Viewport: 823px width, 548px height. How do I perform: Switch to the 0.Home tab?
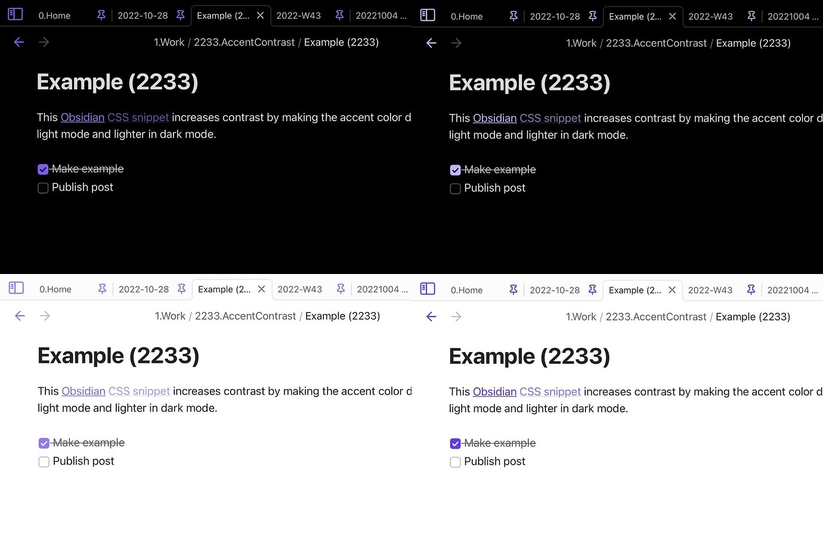[x=54, y=15]
